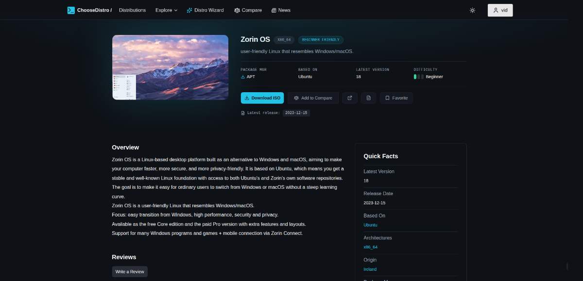Click the Beginner difficulty level indicator
Image resolution: width=583 pixels, height=281 pixels.
429,77
